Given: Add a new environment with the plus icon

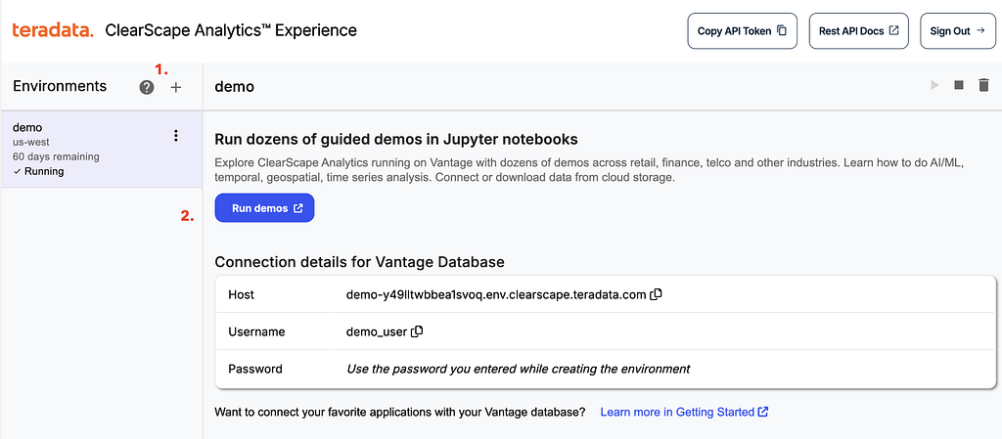Looking at the screenshot, I should (x=176, y=87).
